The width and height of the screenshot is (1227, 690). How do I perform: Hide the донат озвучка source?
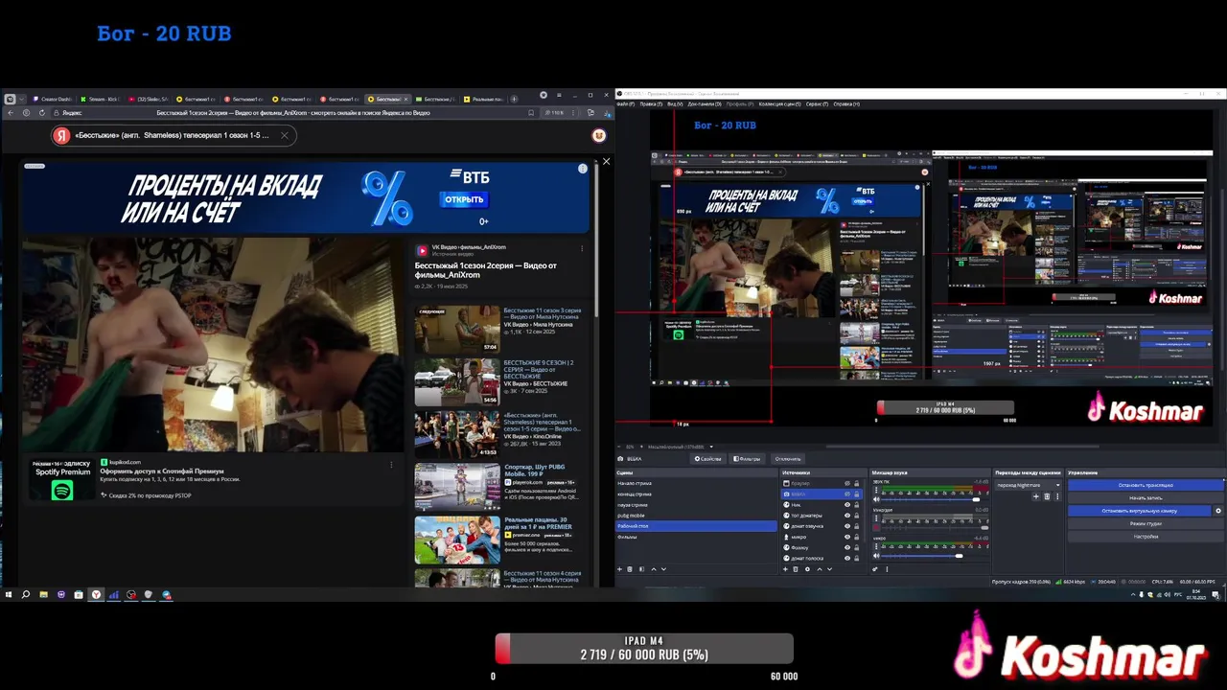point(847,526)
